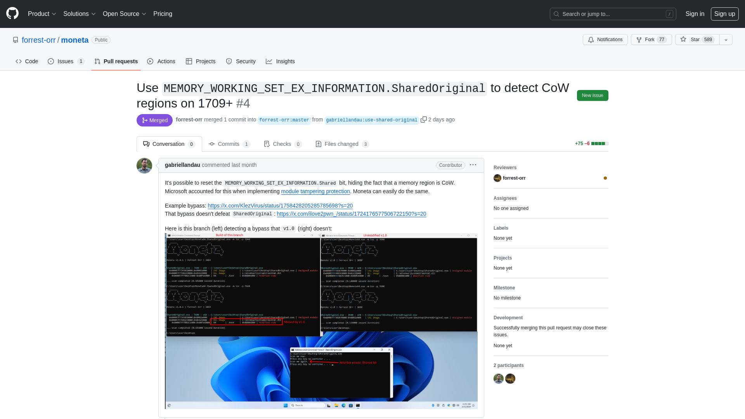Open the ilove2pwn_ x.com status link
This screenshot has width=745, height=419.
(352, 214)
